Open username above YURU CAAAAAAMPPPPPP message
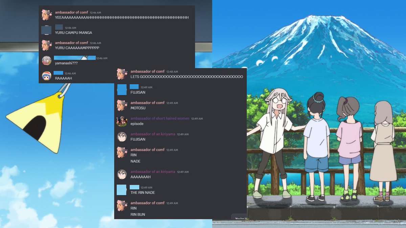The height and width of the screenshot is (228, 406). coord(71,43)
